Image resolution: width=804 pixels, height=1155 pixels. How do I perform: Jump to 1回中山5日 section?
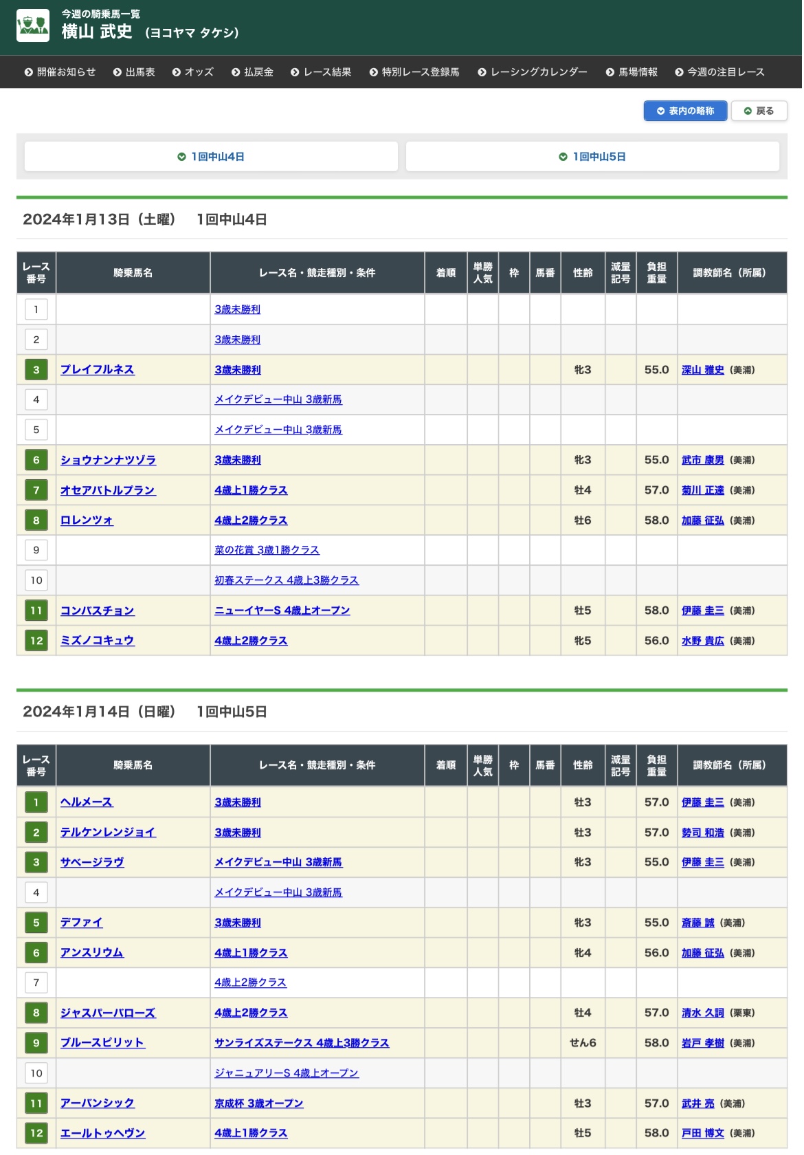click(592, 157)
